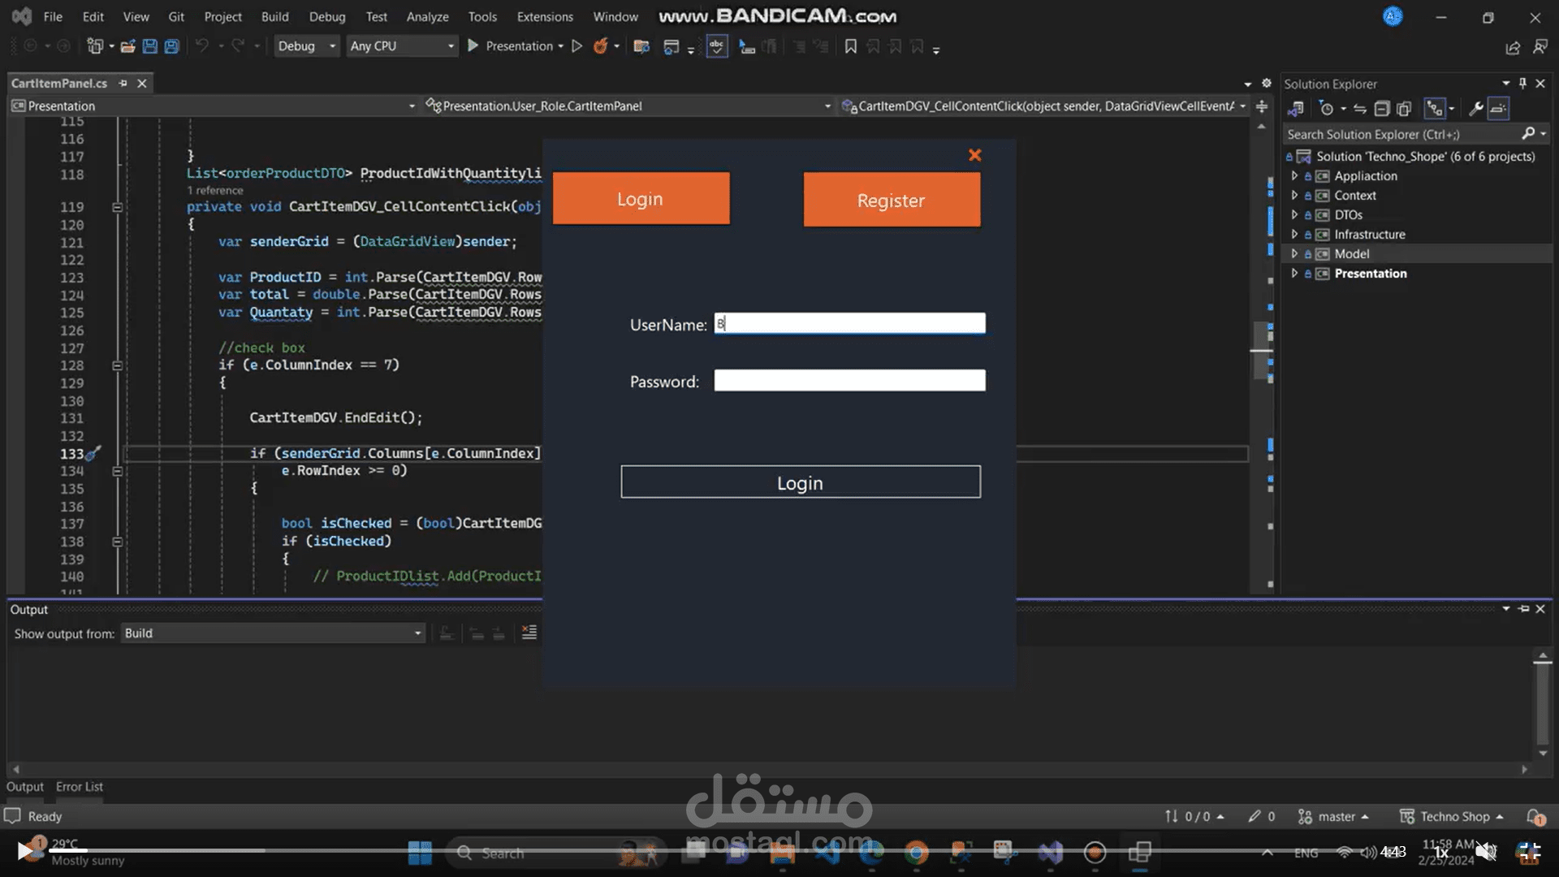Click Clear All icon in Output panel
Image resolution: width=1559 pixels, height=877 pixels.
point(529,633)
